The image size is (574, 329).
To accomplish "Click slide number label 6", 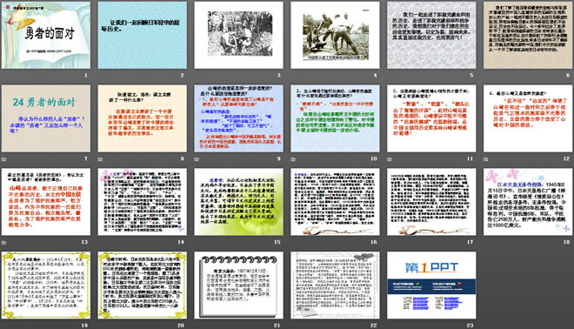I will (568, 75).
